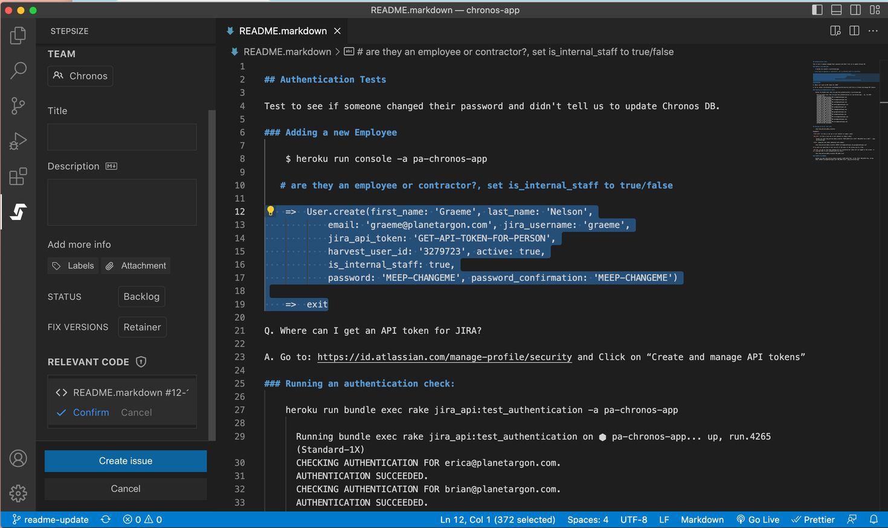Change the Markdown language mode
This screenshot has width=888, height=528.
pyautogui.click(x=702, y=520)
